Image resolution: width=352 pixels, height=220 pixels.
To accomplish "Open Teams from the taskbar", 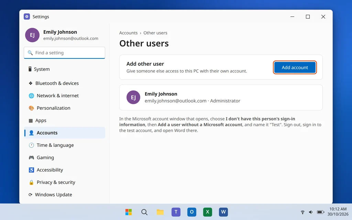I will (x=176, y=212).
